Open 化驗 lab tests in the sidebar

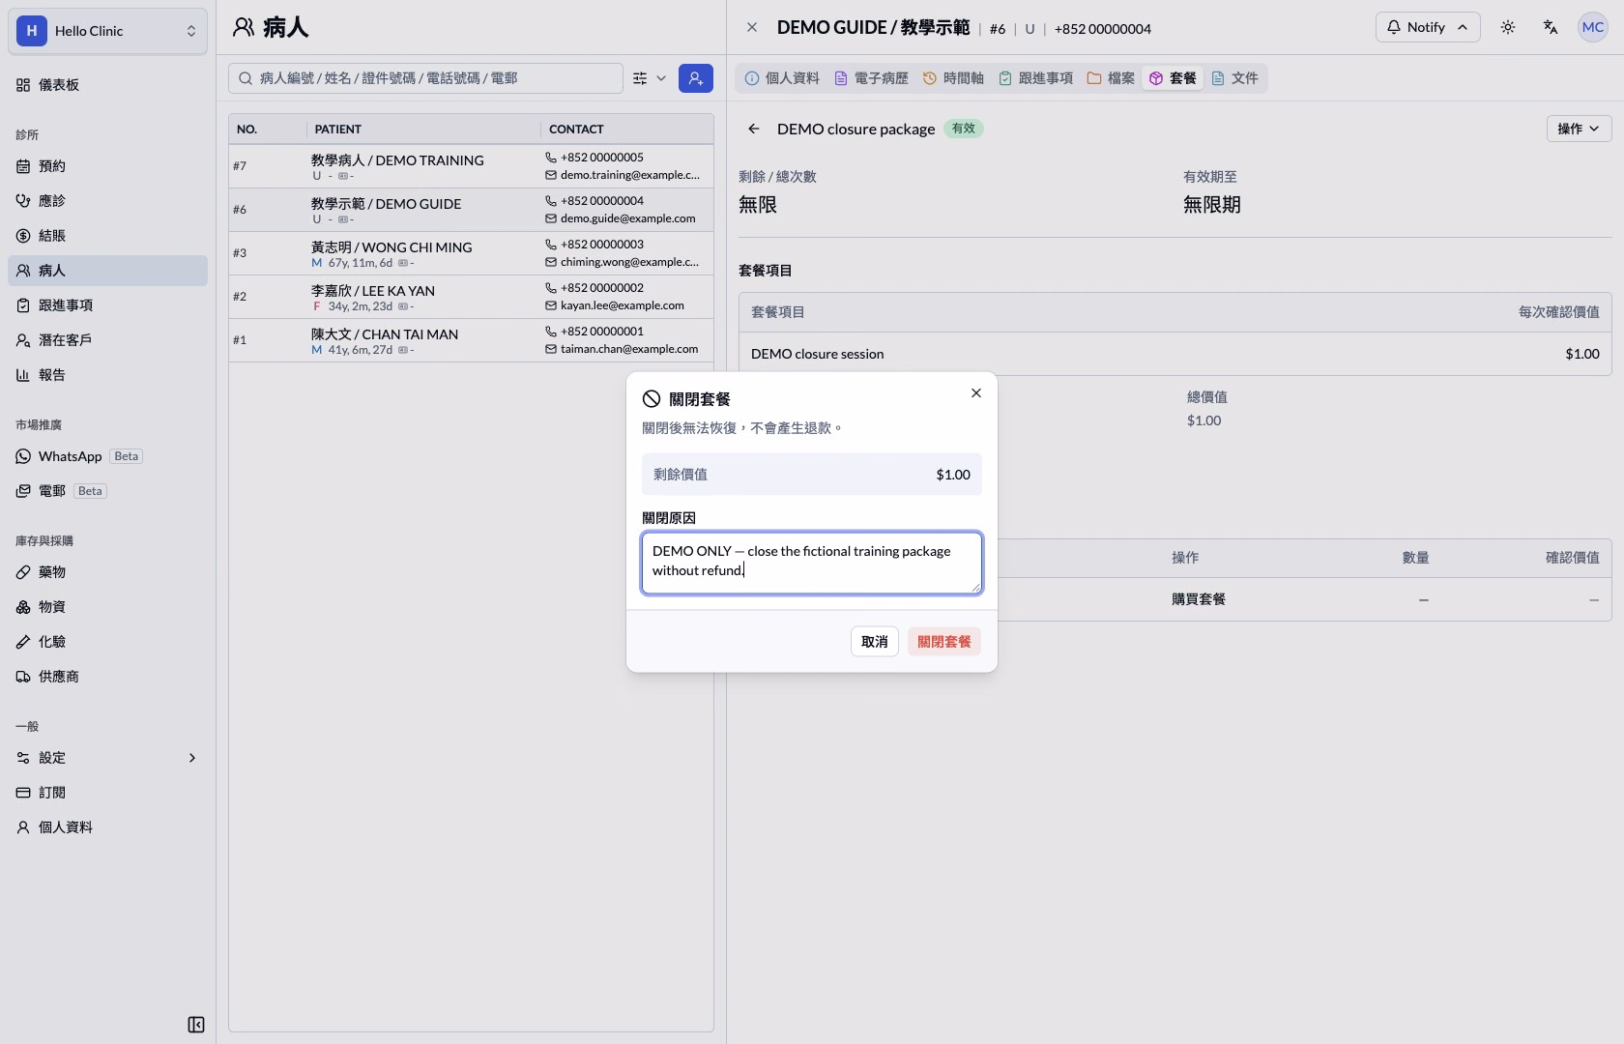click(107, 642)
